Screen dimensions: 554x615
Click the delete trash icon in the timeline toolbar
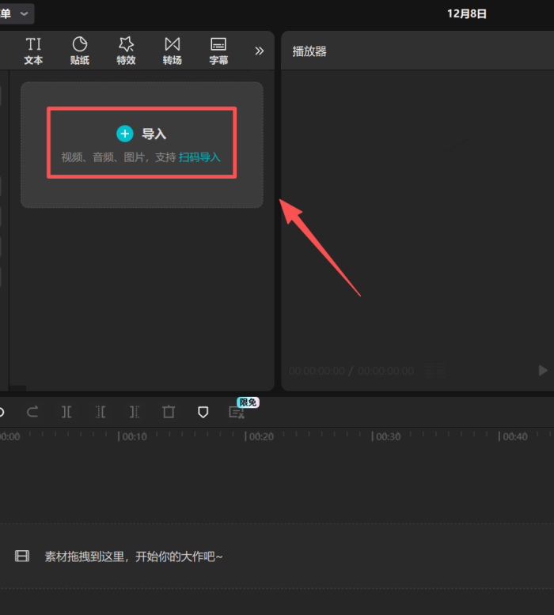coord(169,412)
